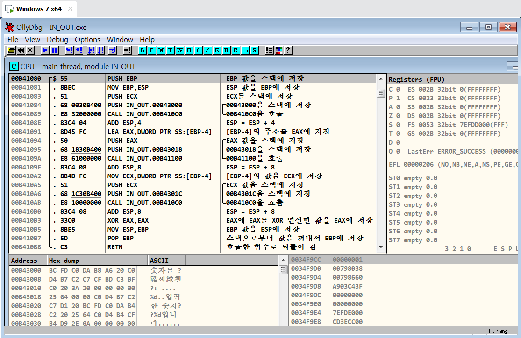Click the LastErr ERROR_SUCCESS entry
Viewport: 521px width, 338px height.
[462, 151]
